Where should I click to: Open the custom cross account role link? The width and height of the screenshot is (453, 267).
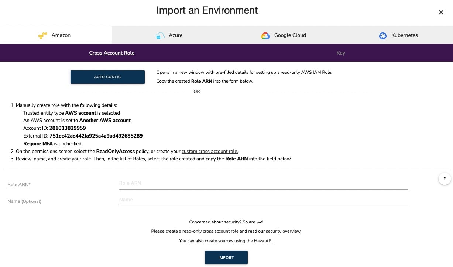pyautogui.click(x=210, y=151)
